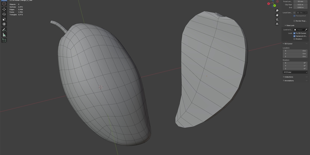Uncheck the Lock To 3D Cursor checkbox
310x155 pixels.
tap(294, 33)
